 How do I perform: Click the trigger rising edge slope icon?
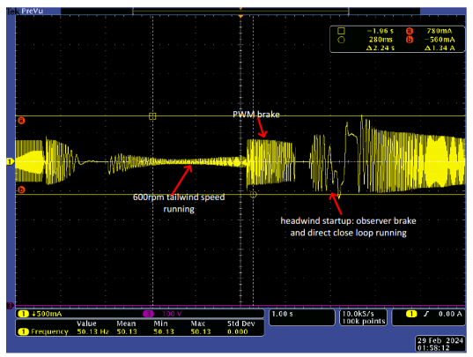pyautogui.click(x=426, y=314)
